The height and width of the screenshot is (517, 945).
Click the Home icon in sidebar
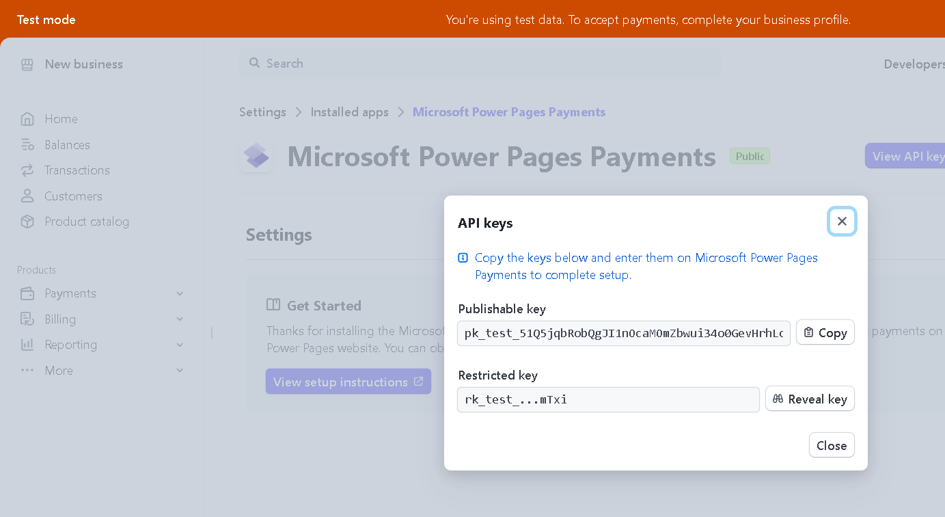pos(27,119)
